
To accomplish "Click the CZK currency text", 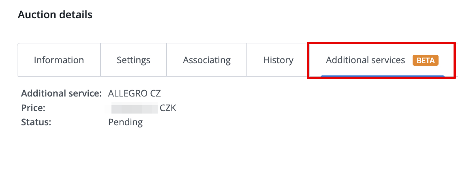I will tap(168, 109).
